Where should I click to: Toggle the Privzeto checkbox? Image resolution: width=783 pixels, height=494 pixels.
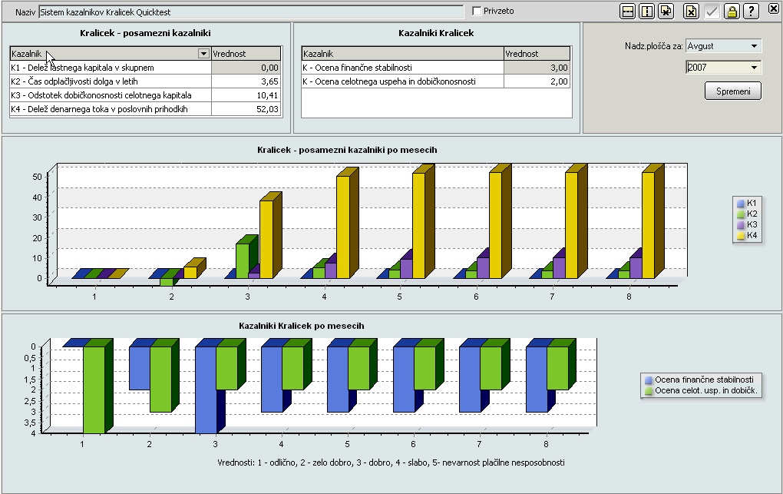[x=477, y=11]
